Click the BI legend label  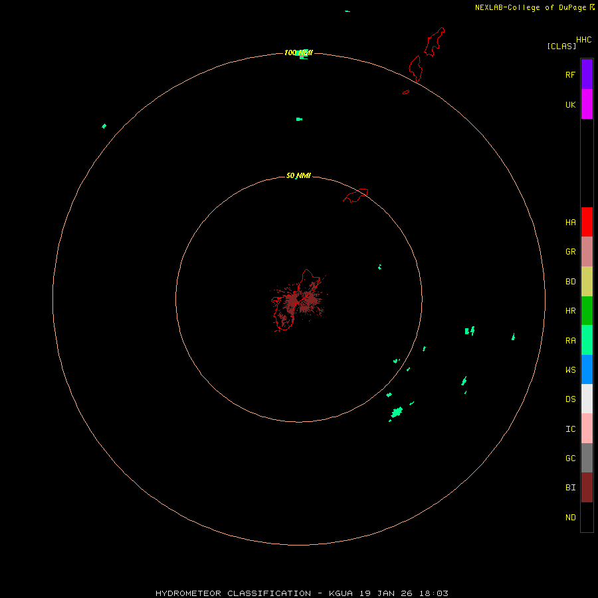click(570, 488)
